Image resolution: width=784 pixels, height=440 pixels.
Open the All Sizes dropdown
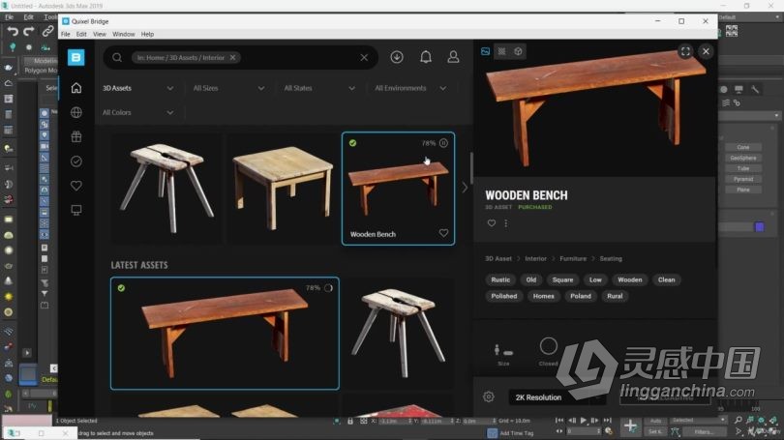point(229,88)
